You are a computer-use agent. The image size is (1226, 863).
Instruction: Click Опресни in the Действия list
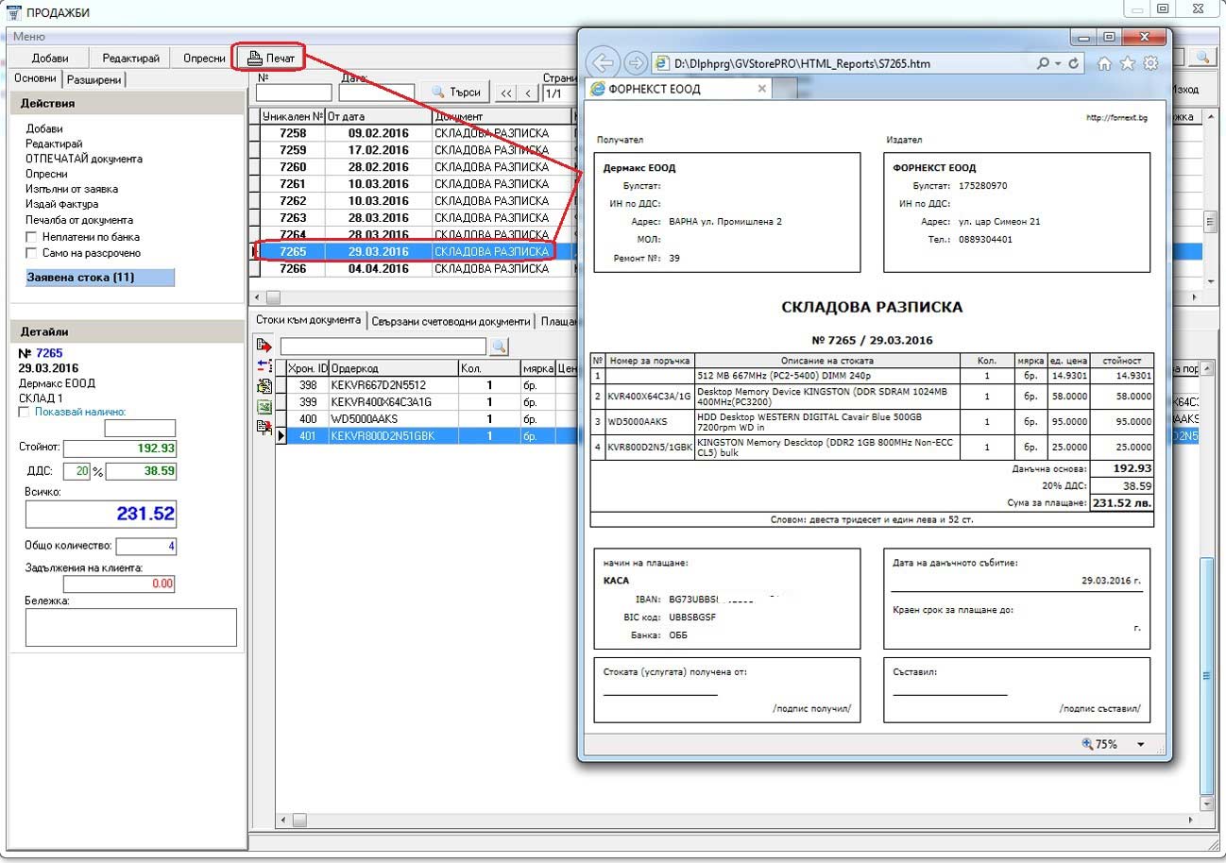(x=46, y=174)
